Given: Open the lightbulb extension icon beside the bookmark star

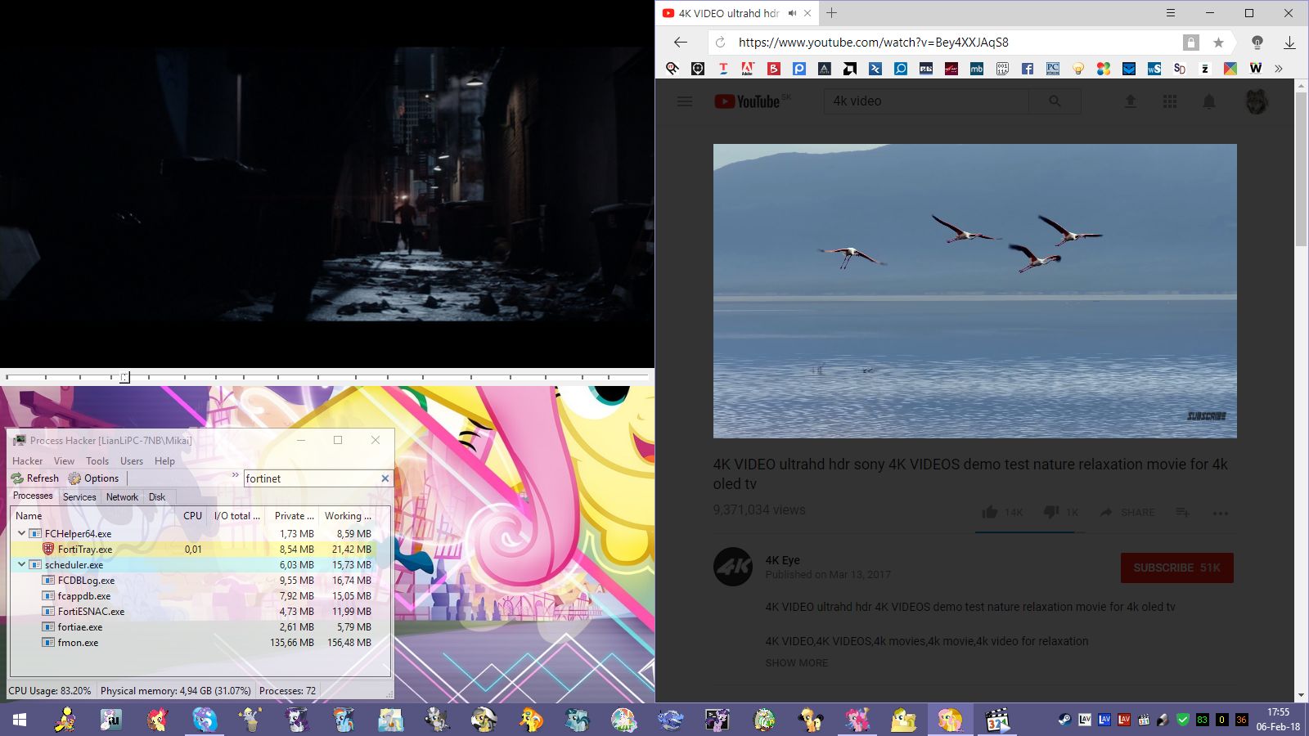Looking at the screenshot, I should pyautogui.click(x=1257, y=43).
